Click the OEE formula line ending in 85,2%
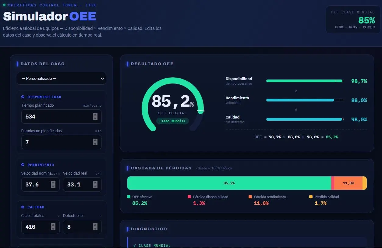Viewport: 382px width, 248px height. pyautogui.click(x=296, y=137)
